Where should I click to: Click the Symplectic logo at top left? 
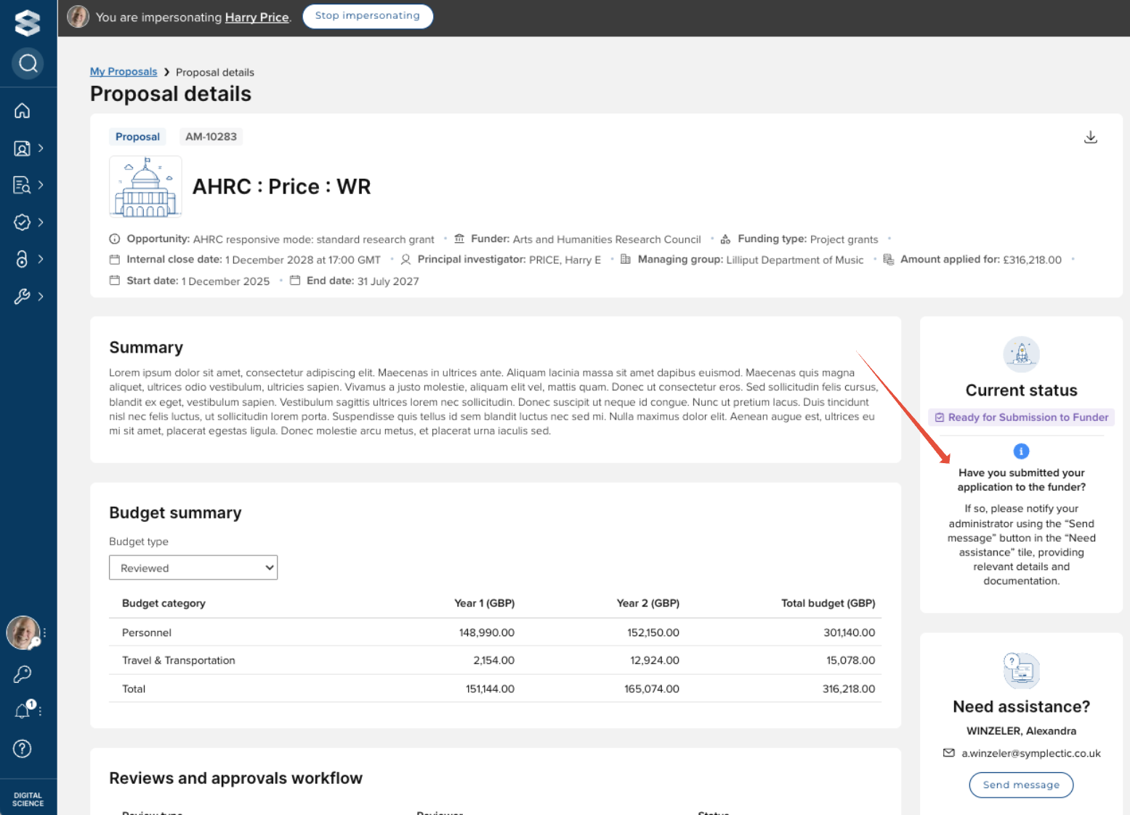click(28, 23)
